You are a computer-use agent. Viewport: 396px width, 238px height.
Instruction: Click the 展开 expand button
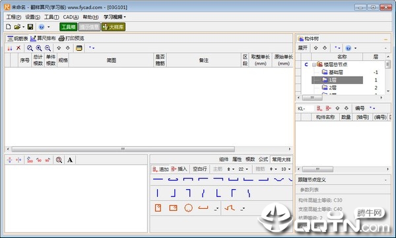click(x=302, y=48)
